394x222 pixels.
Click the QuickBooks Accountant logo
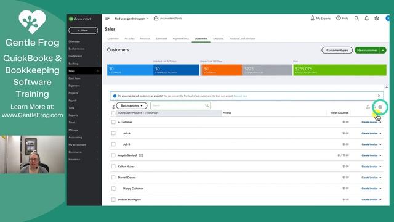tap(80, 19)
